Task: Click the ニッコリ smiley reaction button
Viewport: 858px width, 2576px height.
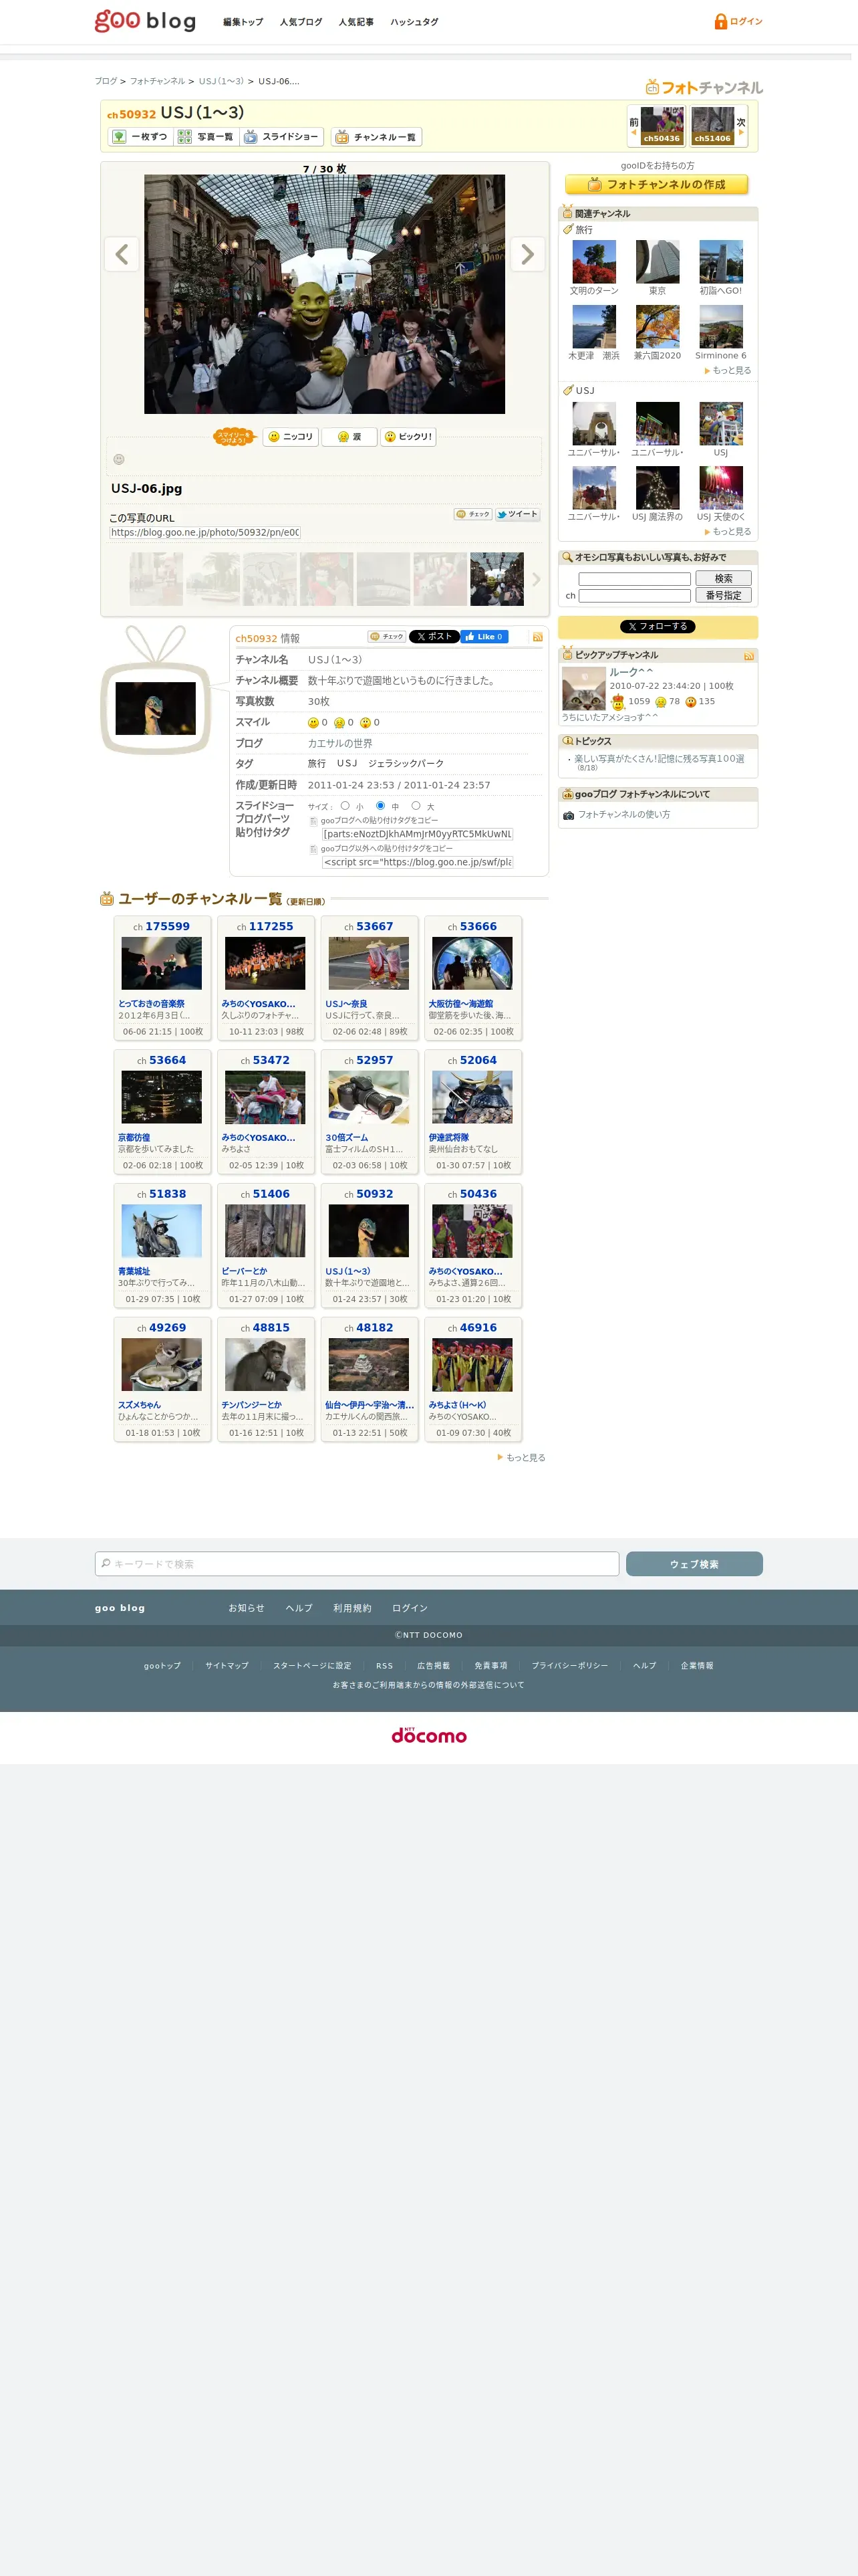Action: tap(291, 437)
